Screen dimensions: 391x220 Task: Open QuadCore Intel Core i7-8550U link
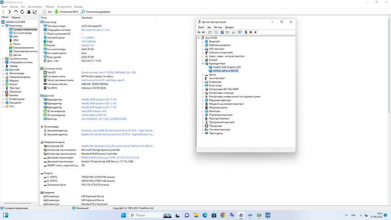tap(108, 72)
